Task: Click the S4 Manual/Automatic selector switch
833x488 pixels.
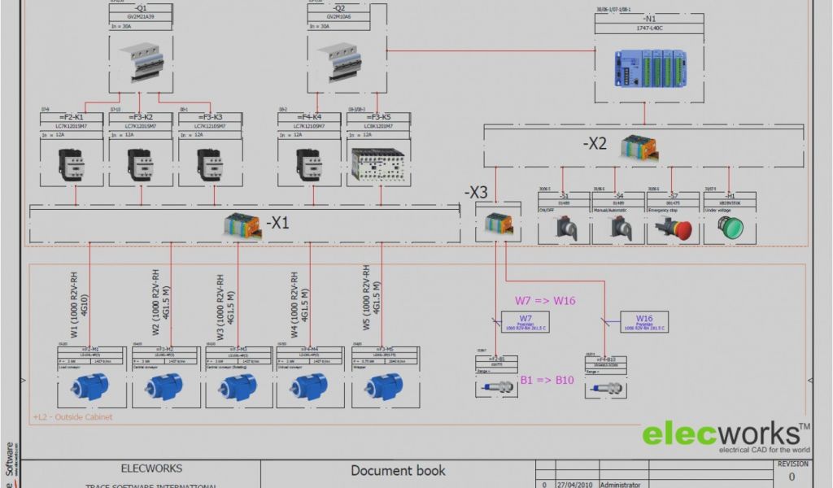Action: 618,227
